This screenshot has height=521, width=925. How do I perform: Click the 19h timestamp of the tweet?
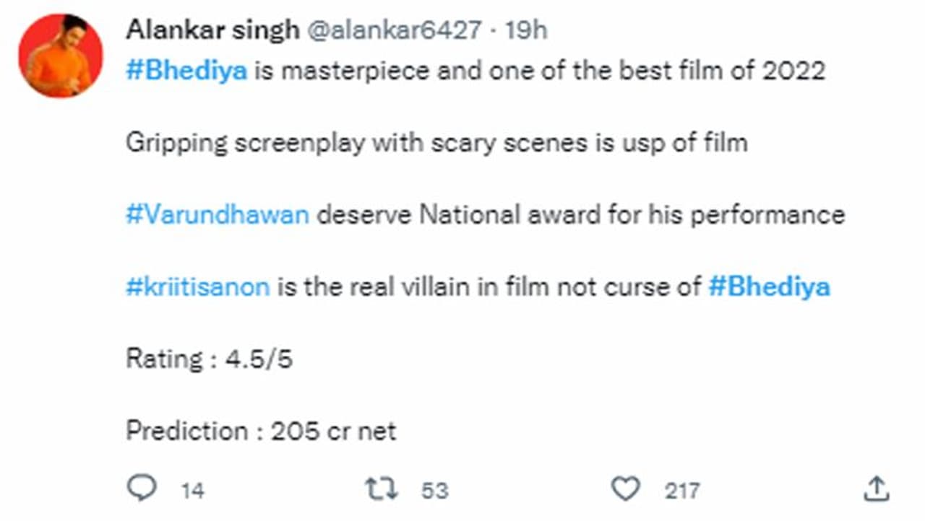pyautogui.click(x=525, y=30)
